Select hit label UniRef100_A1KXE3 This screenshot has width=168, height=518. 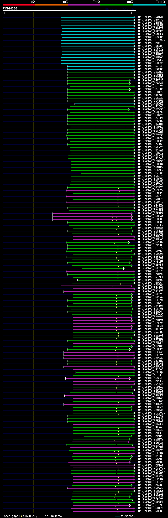pyautogui.click(x=151, y=104)
